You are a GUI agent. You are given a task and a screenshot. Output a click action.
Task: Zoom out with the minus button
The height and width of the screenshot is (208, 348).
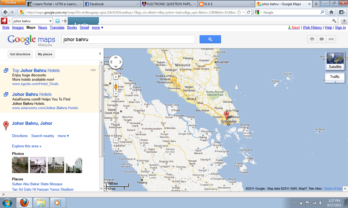(116, 140)
